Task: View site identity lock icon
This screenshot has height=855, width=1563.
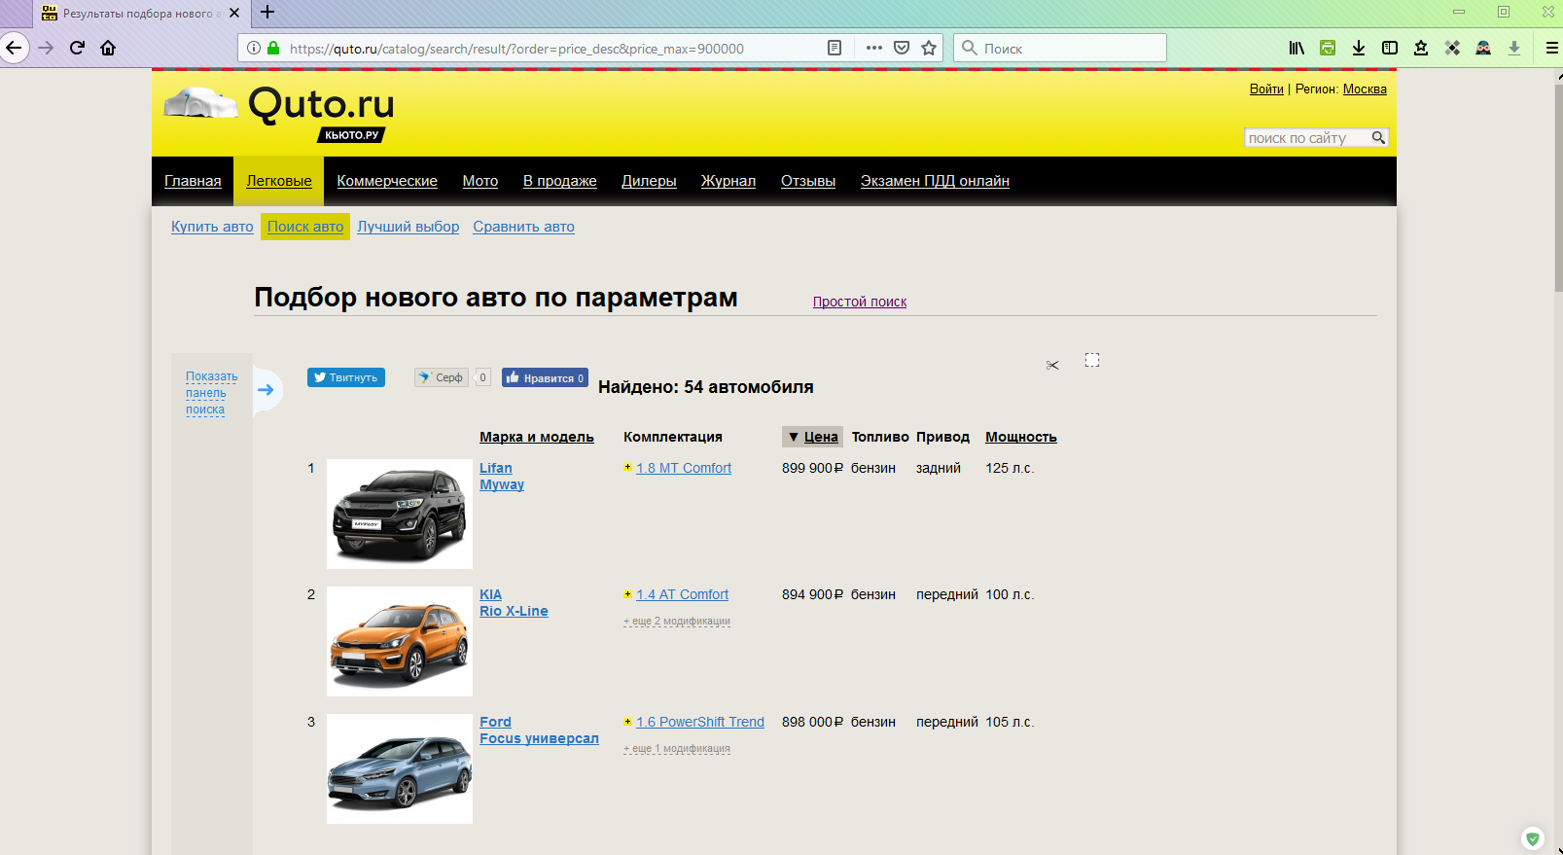Action: coord(273,48)
